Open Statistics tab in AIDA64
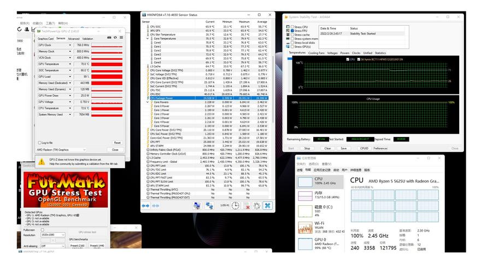 380,53
